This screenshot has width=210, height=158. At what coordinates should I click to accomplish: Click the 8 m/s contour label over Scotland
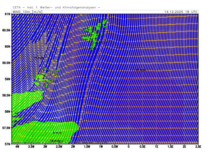(57, 133)
